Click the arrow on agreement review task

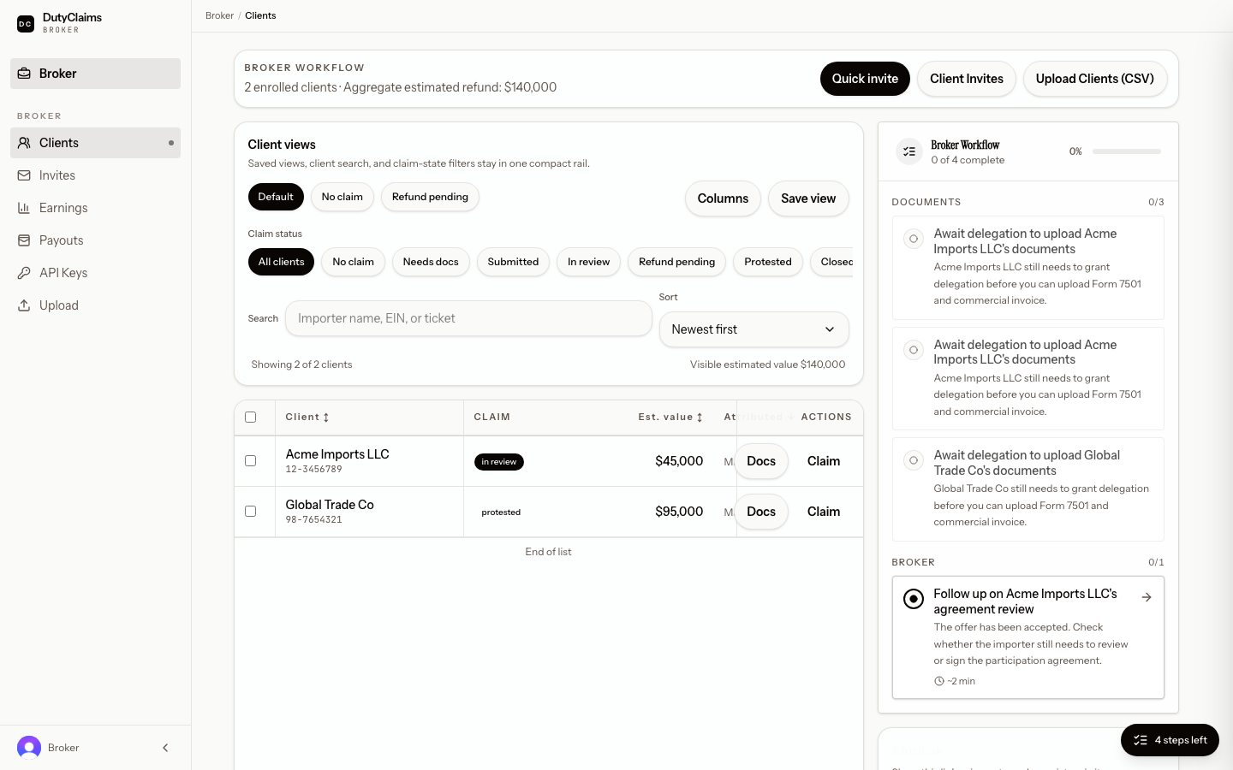(x=1147, y=597)
